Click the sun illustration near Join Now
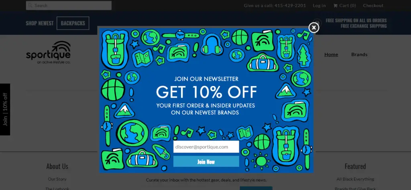 [260, 160]
